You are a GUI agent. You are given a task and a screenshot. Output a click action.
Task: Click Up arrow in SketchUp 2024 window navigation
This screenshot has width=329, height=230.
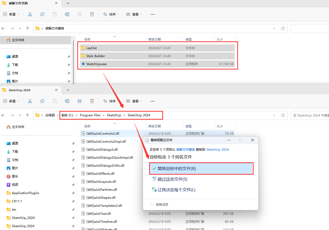28,115
